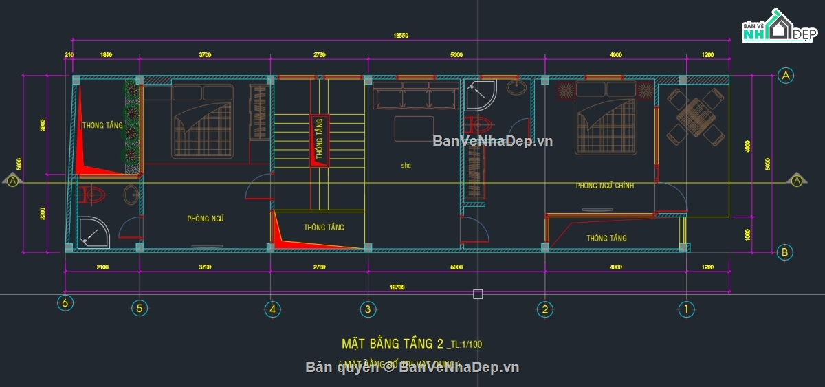The width and height of the screenshot is (825, 387).
Task: Select the corner shower in the middle bathroom
Action: tap(480, 96)
